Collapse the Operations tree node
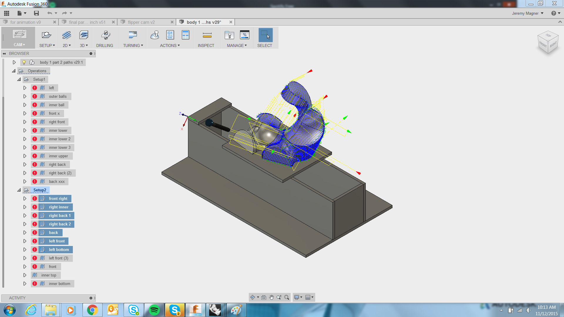Screen dimensions: 564x317 coord(14,71)
